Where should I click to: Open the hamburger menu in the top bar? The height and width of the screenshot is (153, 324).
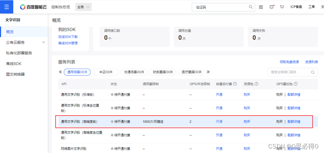pyautogui.click(x=7, y=7)
